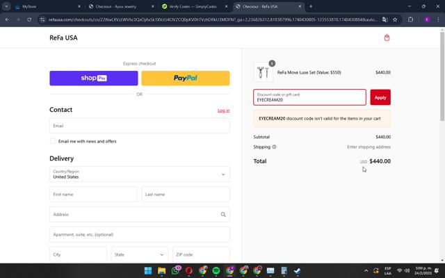Screen dimensions: 445x278
Task: Open the tab search dropdown arrow
Action: [6, 6]
